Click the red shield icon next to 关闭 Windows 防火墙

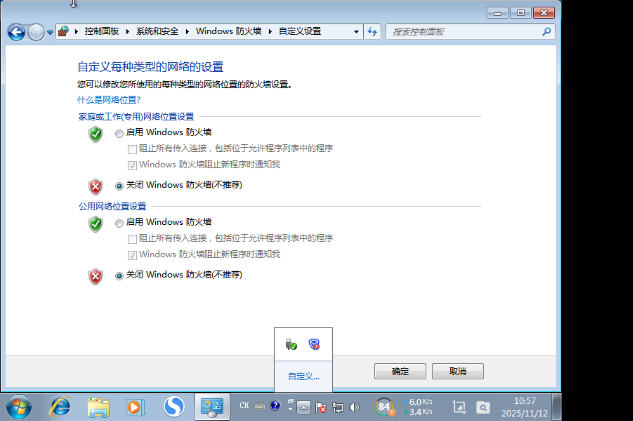(x=95, y=186)
